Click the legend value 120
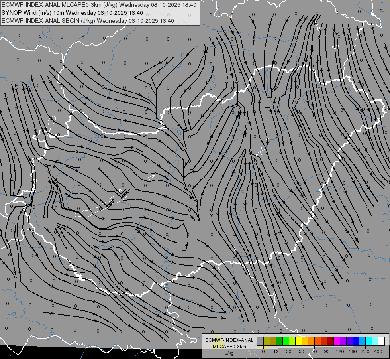 point(340,351)
